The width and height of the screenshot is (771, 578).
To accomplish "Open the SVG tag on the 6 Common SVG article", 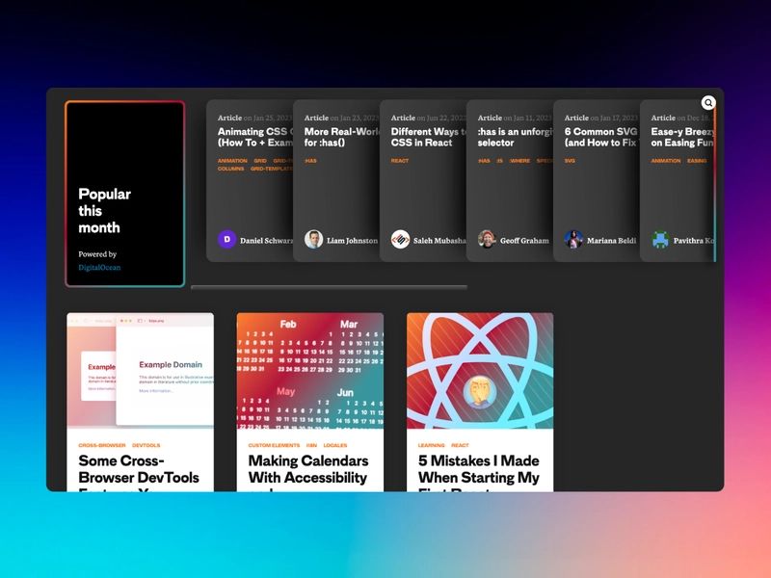I will (571, 161).
